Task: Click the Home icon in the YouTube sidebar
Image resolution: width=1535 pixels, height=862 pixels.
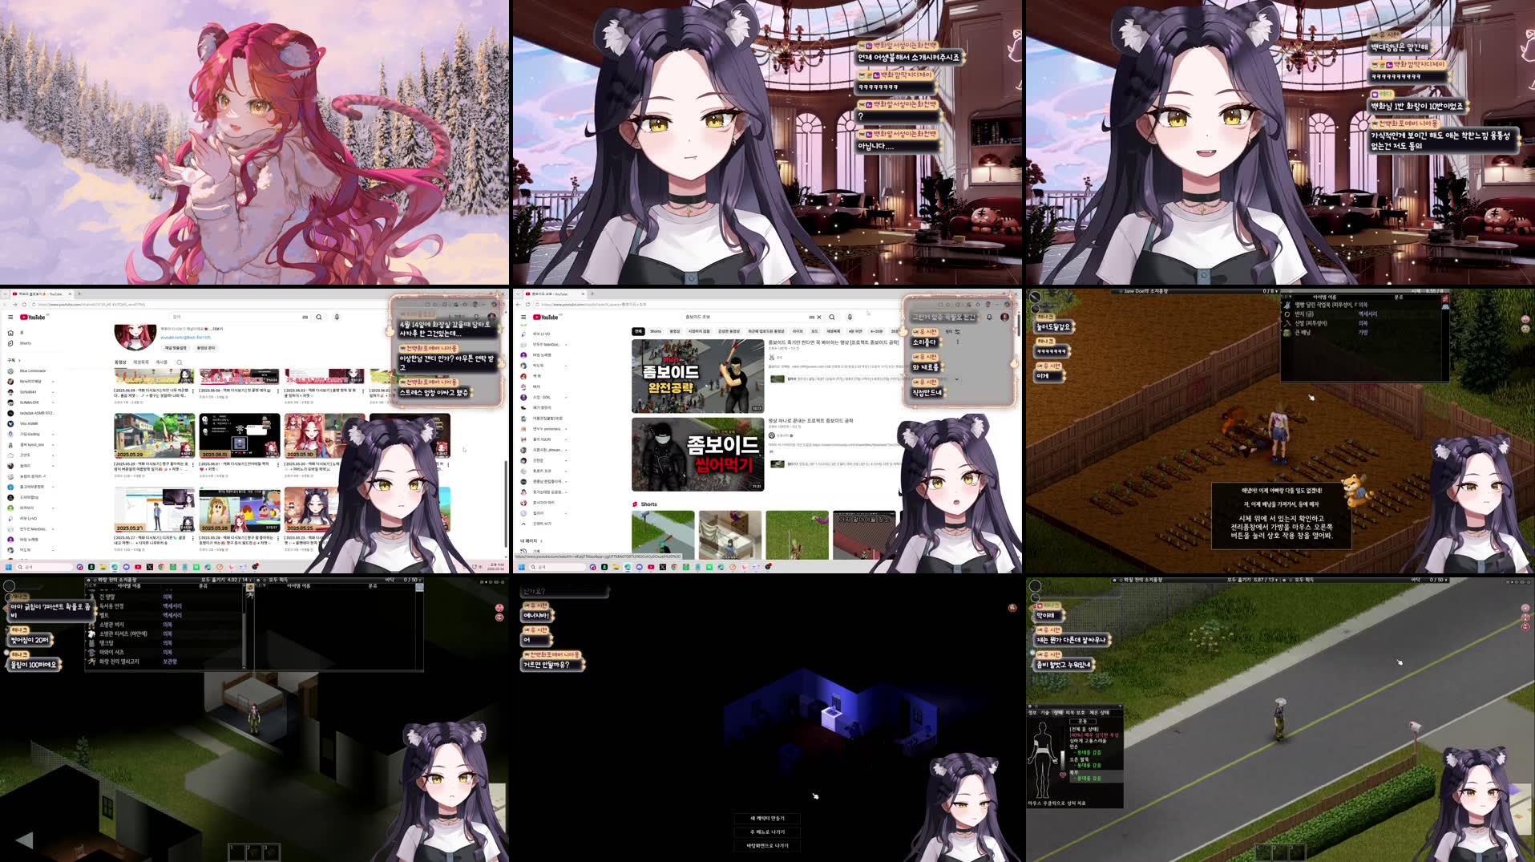Action: click(x=10, y=331)
